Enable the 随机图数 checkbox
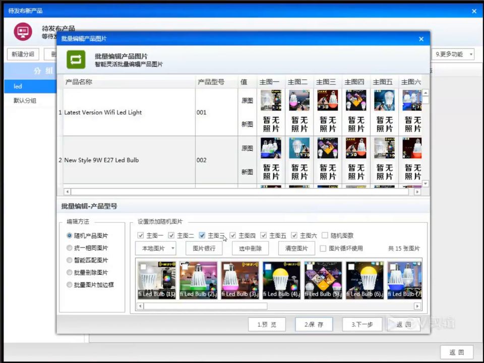Viewport: 484px width, 363px height. (x=325, y=235)
